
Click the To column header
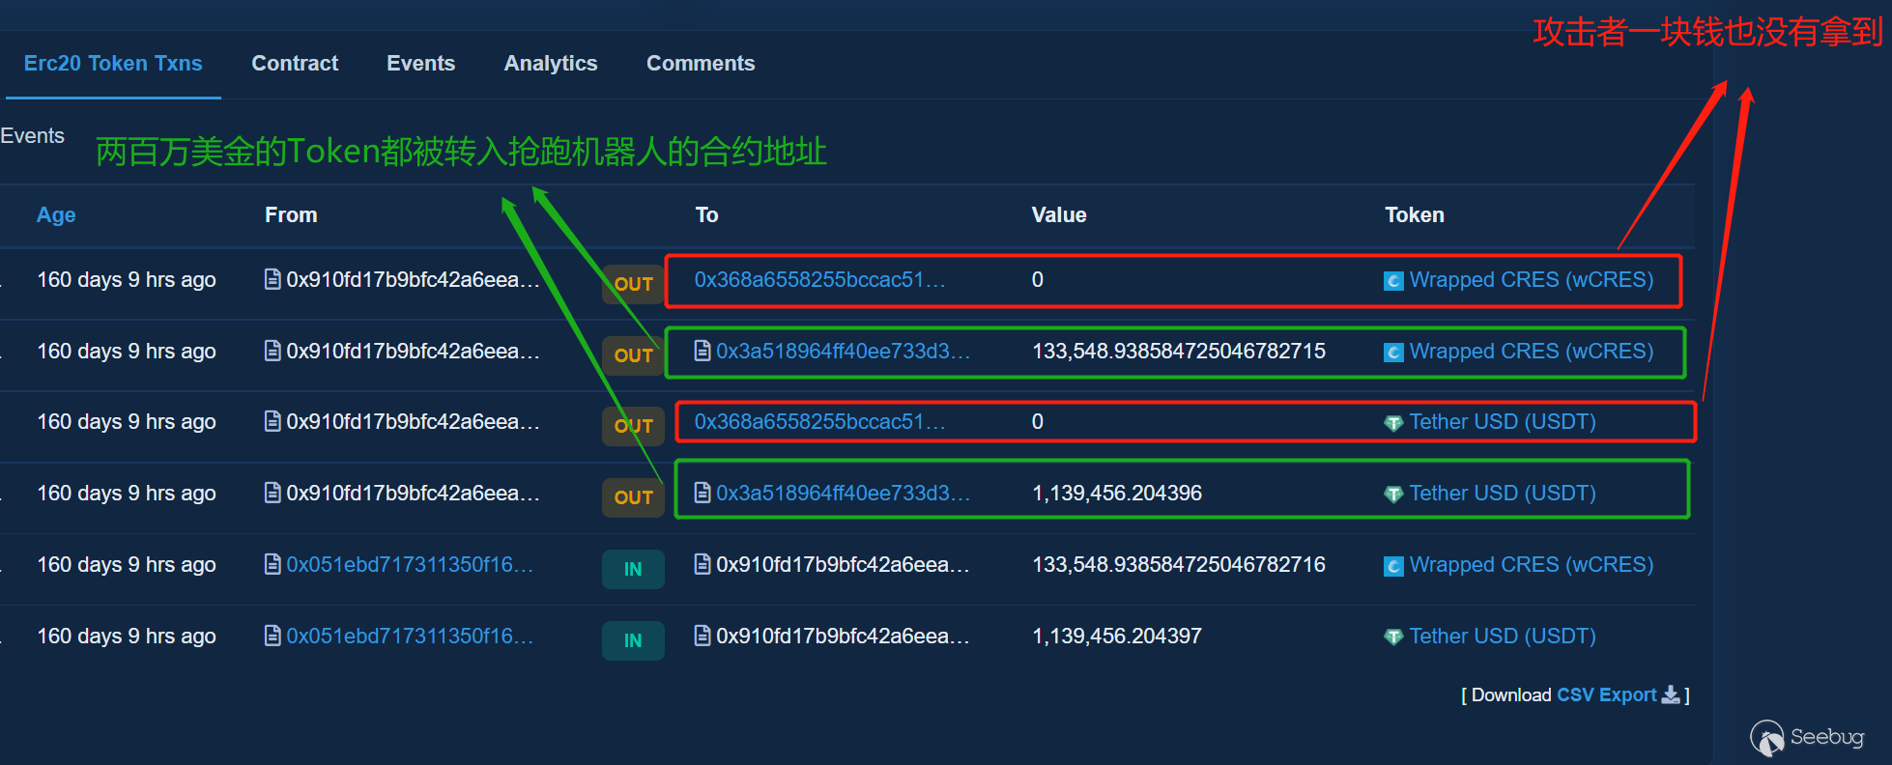coord(706,215)
